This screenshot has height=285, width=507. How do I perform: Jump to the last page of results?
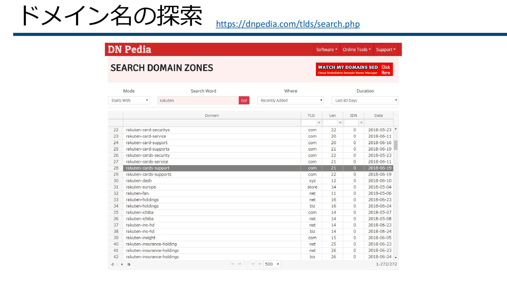[260, 264]
